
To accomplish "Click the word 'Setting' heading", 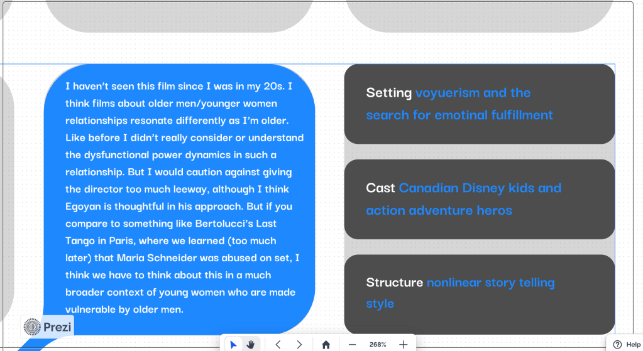I will pos(389,93).
